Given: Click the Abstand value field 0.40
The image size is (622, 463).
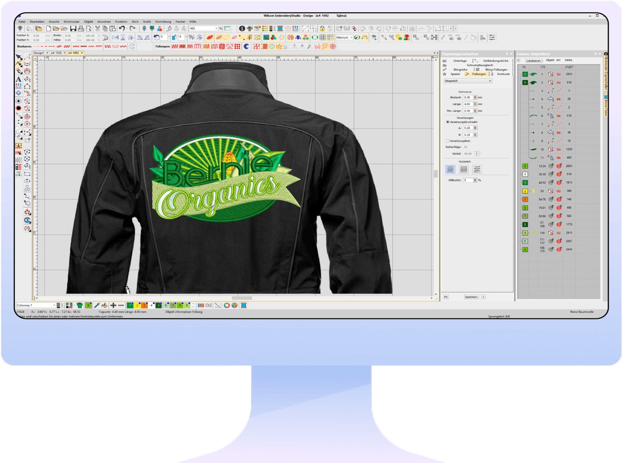Looking at the screenshot, I should (x=468, y=97).
